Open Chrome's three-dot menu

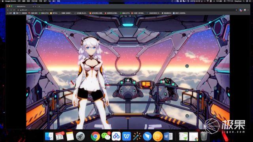click(x=248, y=10)
